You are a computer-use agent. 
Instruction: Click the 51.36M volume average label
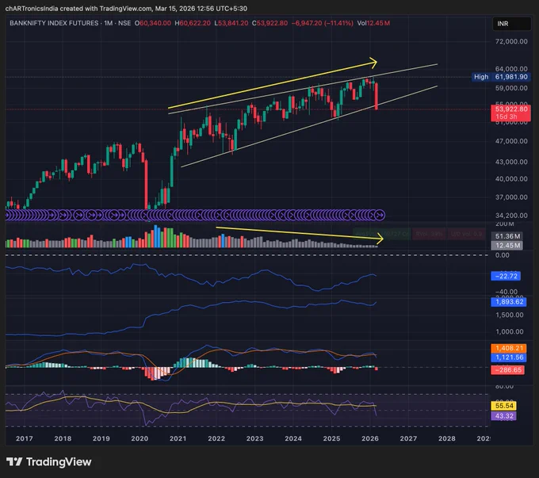pos(507,236)
